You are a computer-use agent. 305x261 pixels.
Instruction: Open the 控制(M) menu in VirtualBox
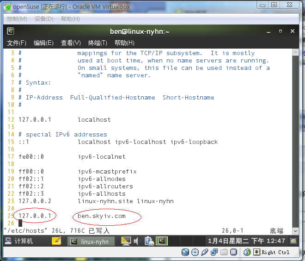(x=17, y=19)
